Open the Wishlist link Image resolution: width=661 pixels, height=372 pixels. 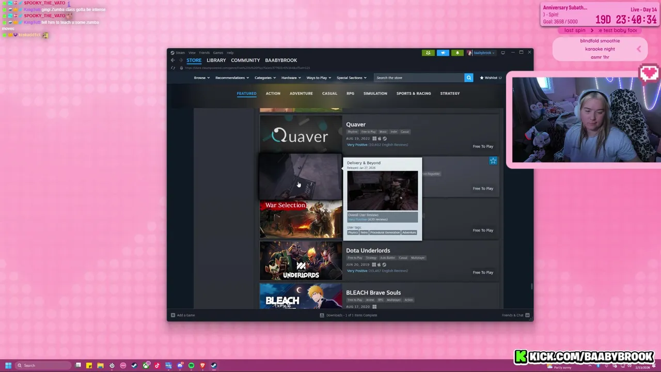click(491, 78)
